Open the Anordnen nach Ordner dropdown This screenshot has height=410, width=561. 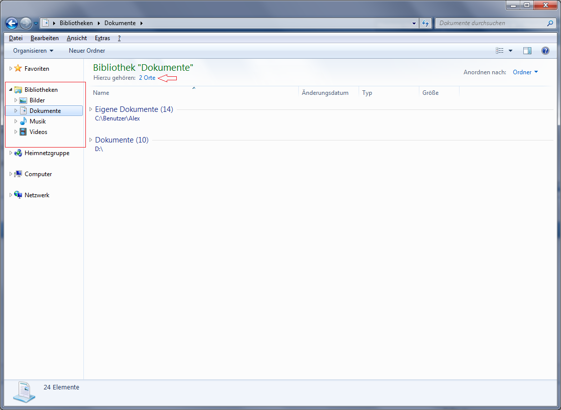[525, 72]
